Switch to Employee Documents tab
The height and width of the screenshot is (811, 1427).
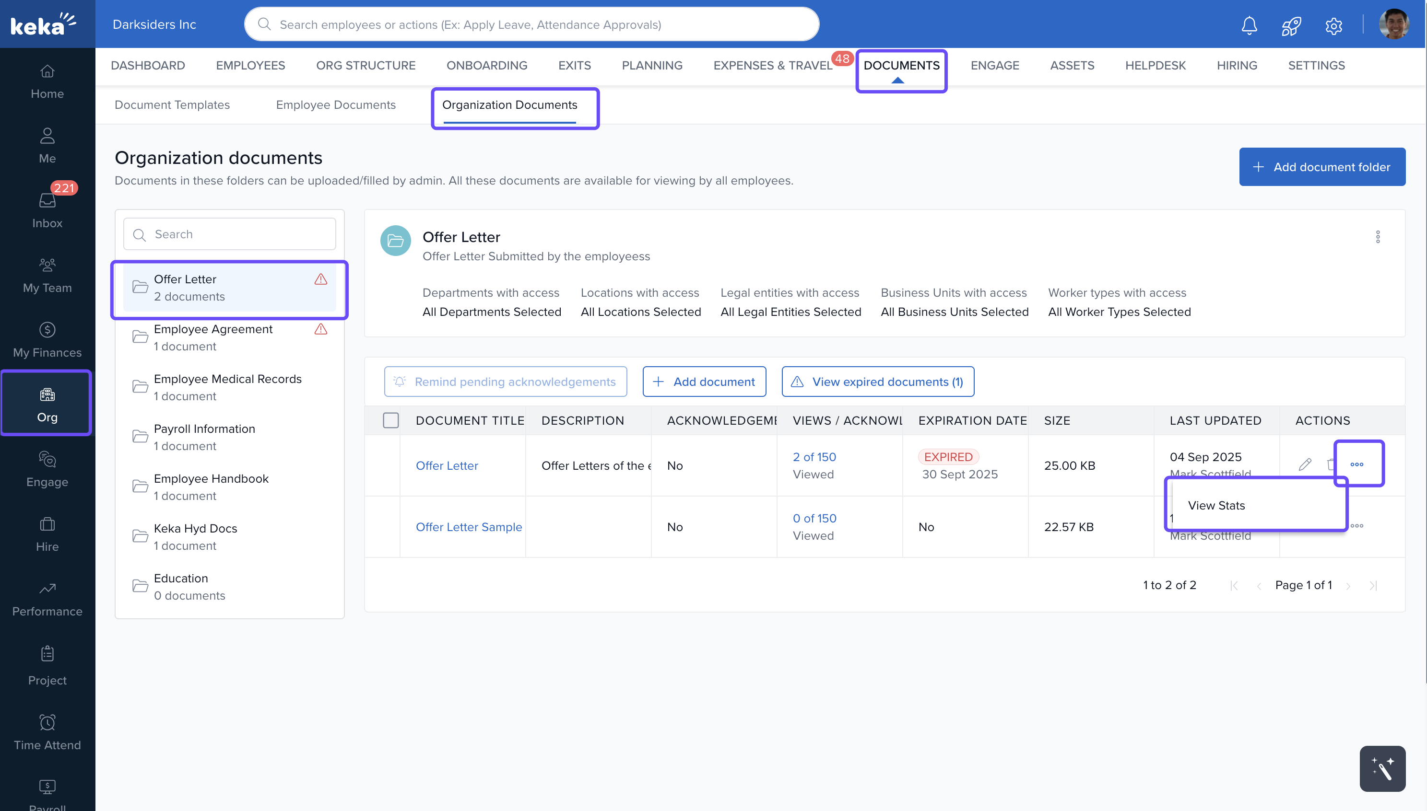336,104
